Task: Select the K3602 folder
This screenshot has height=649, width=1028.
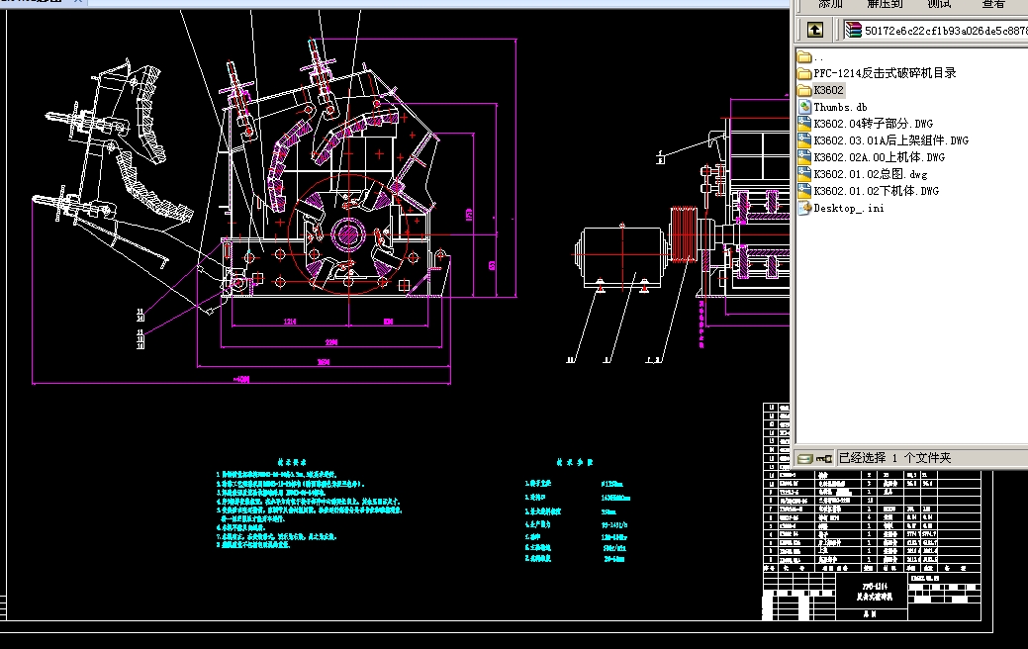Action: point(821,90)
